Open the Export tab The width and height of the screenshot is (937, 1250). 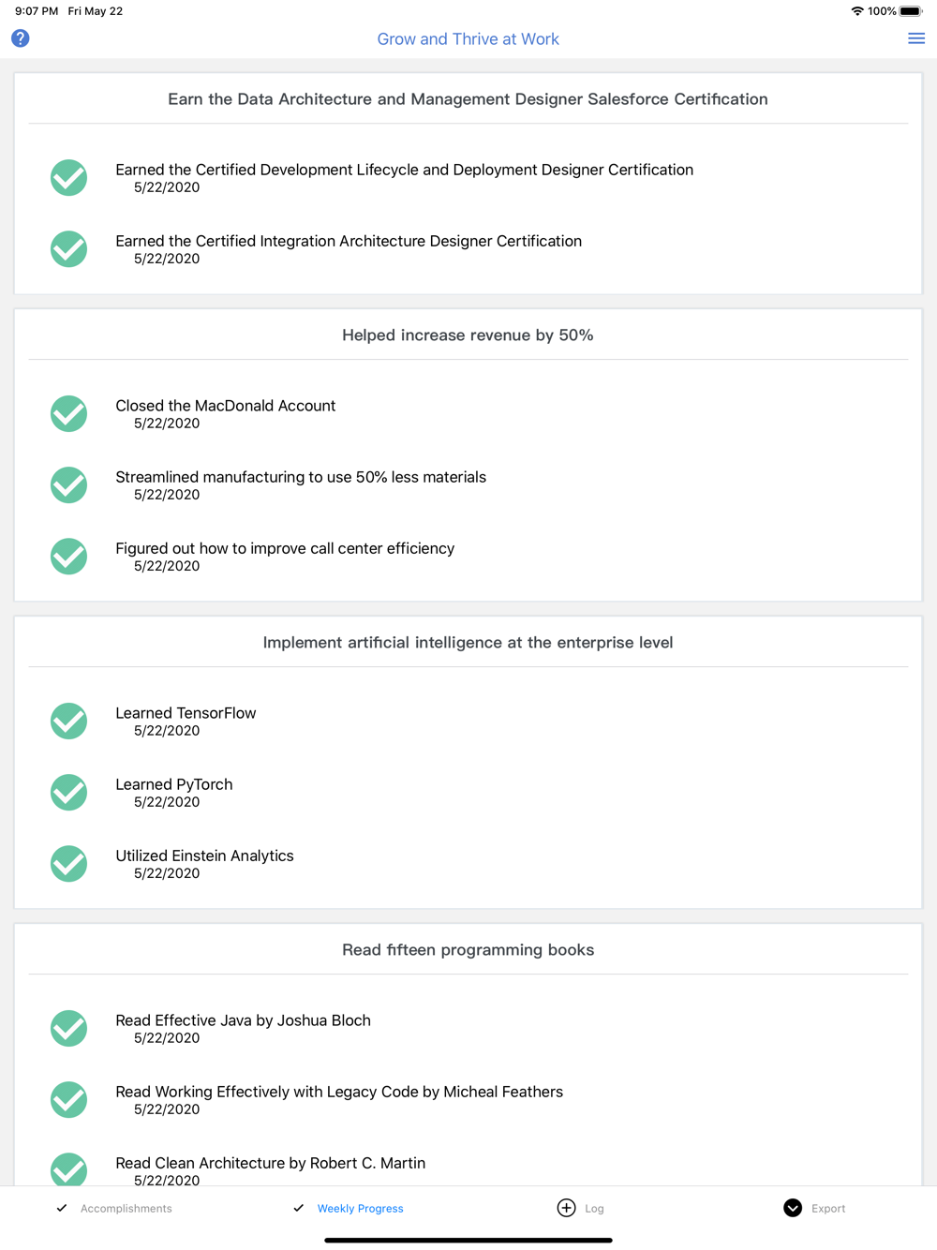click(828, 1209)
